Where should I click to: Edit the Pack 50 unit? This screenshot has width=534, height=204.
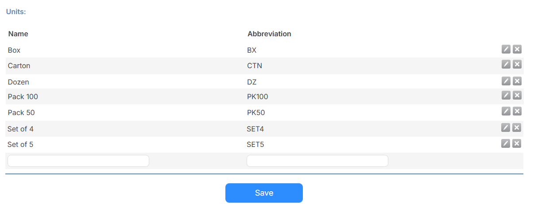click(506, 112)
